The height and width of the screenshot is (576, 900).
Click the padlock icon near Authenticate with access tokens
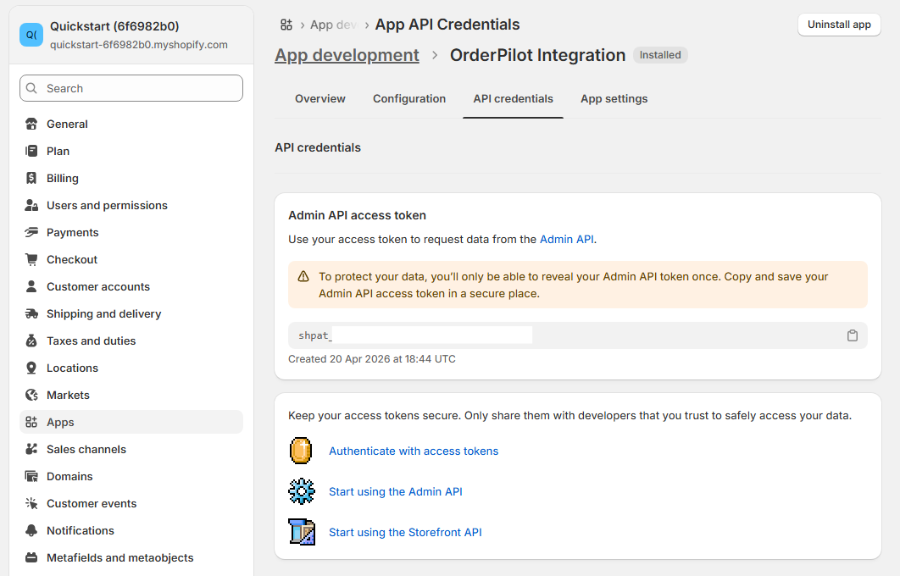click(x=301, y=451)
